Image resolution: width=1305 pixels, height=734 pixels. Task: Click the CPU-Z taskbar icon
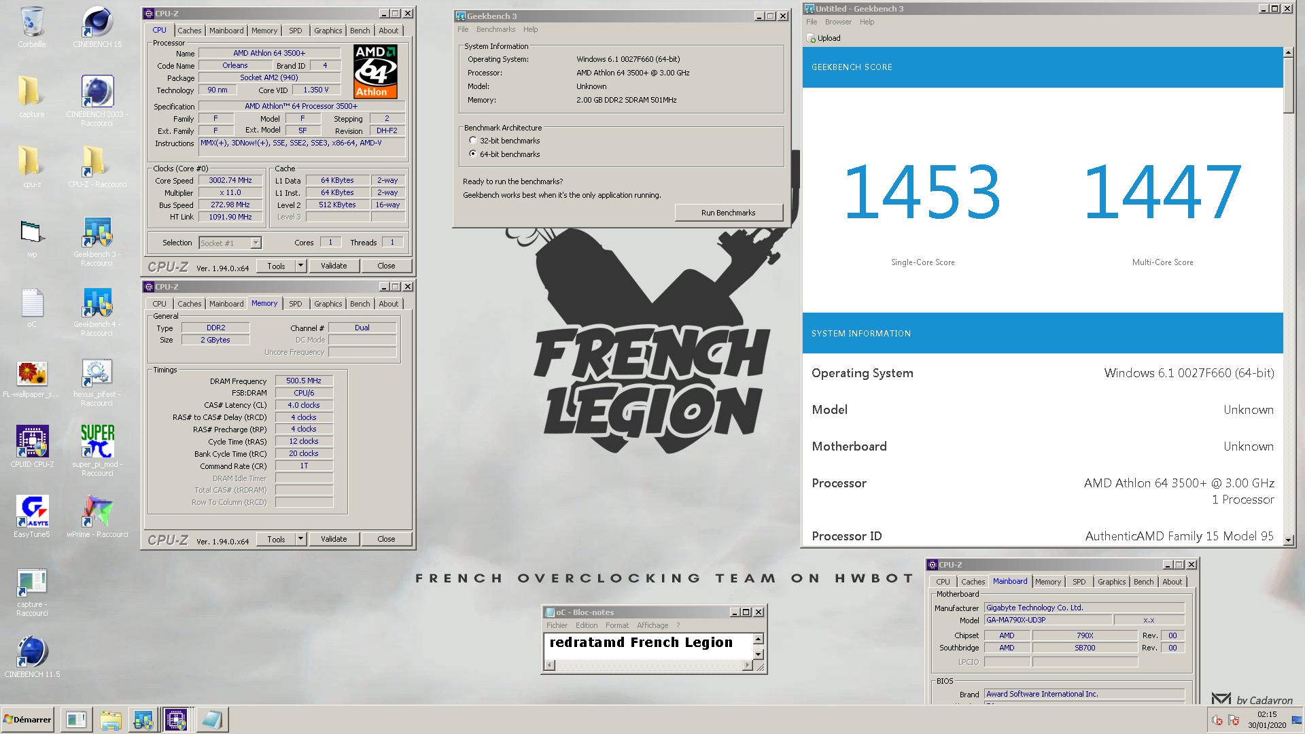click(176, 719)
